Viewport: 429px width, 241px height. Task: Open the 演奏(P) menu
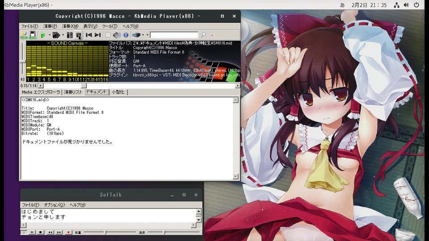tap(50, 26)
